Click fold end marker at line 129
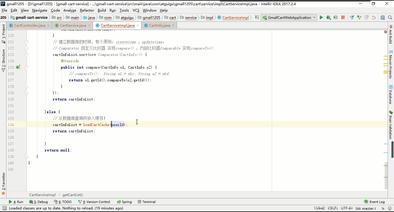Viewport: 394px width, 212px height. (26, 93)
